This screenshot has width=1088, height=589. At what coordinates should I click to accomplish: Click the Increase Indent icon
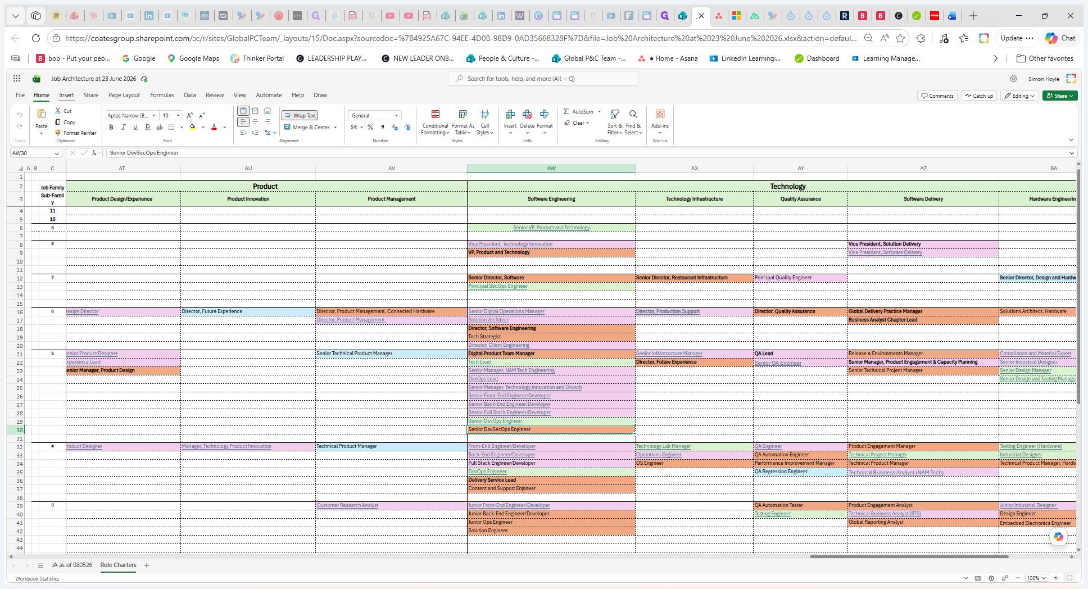[x=255, y=133]
